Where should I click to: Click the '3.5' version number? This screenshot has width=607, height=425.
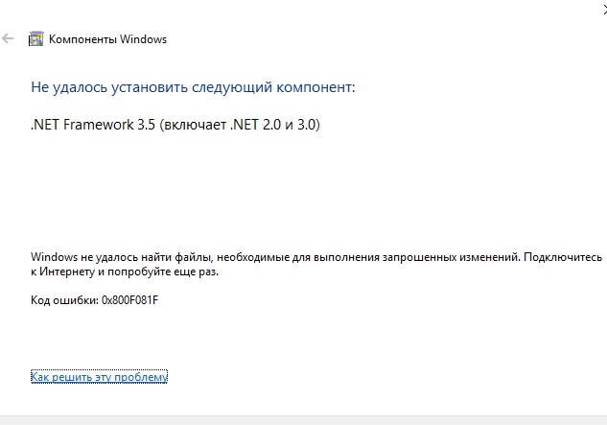coord(147,125)
